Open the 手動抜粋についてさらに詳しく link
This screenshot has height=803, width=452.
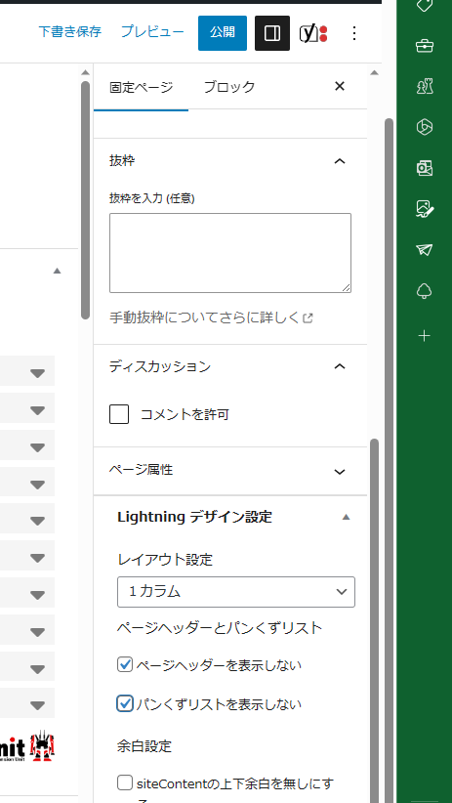point(211,318)
